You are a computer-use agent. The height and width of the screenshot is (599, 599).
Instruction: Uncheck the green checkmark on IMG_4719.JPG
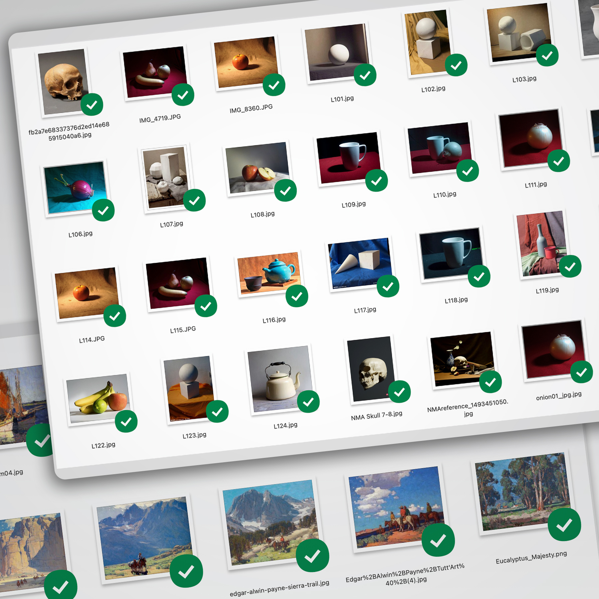pyautogui.click(x=183, y=95)
